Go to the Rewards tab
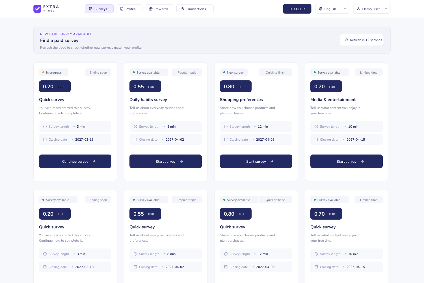This screenshot has width=424, height=283. (159, 9)
